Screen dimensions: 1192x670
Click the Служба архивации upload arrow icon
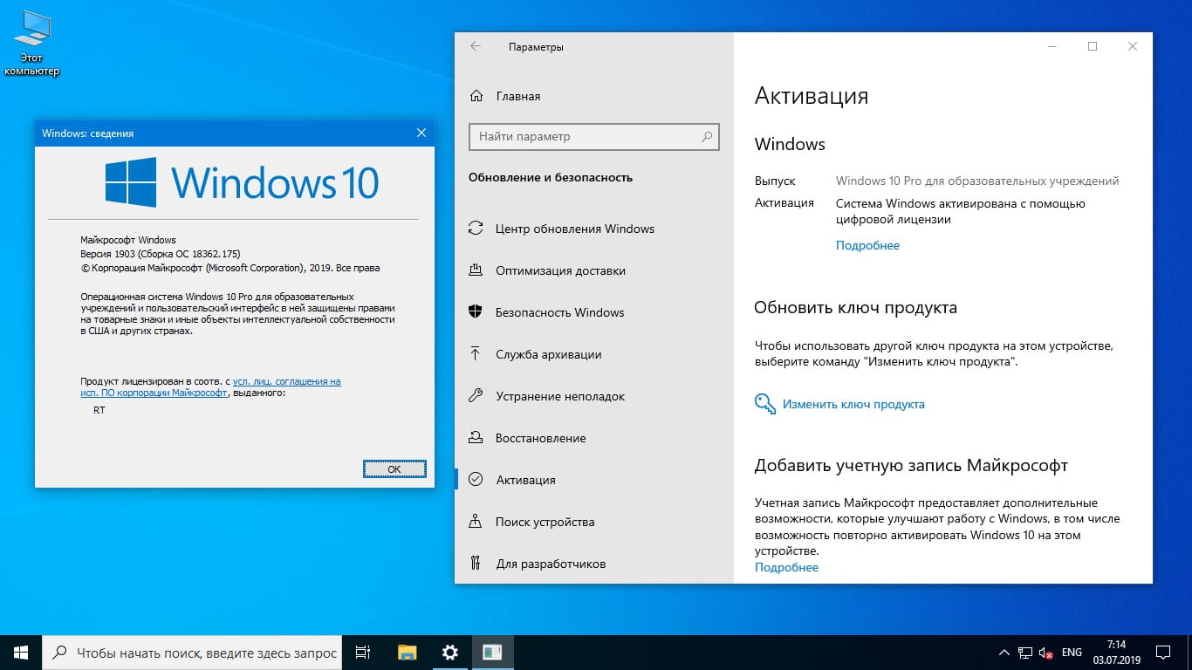coord(476,354)
